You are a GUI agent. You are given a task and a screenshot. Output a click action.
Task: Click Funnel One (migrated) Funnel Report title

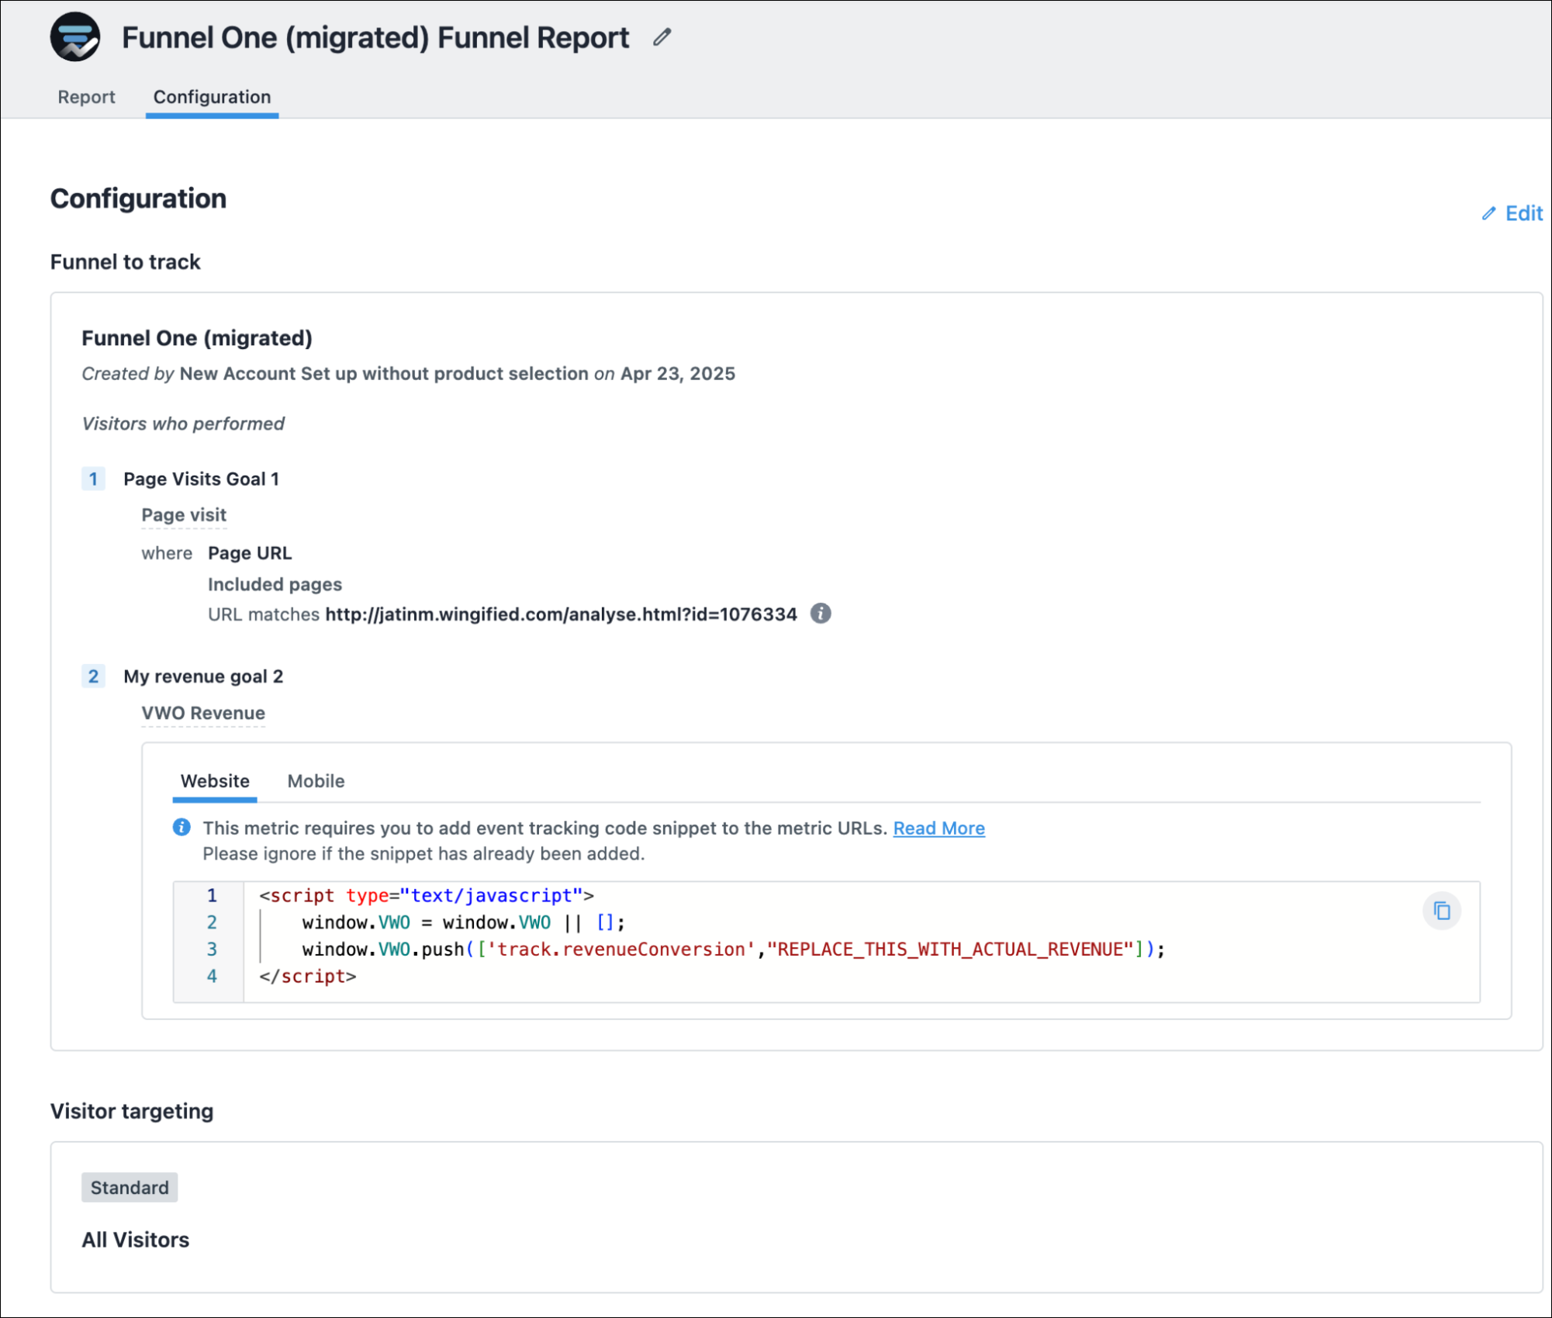pyautogui.click(x=375, y=37)
